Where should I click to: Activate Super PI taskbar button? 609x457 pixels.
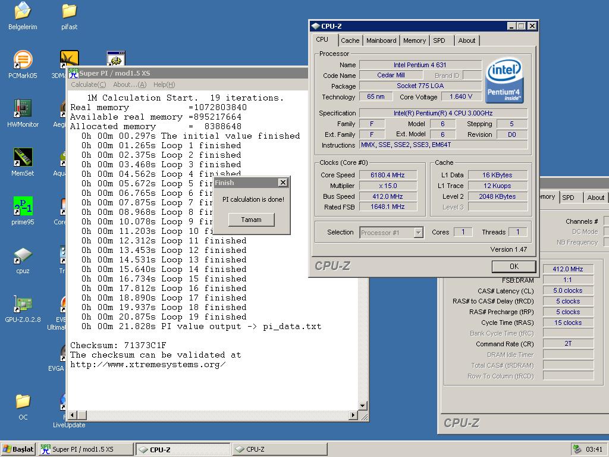coord(86,449)
